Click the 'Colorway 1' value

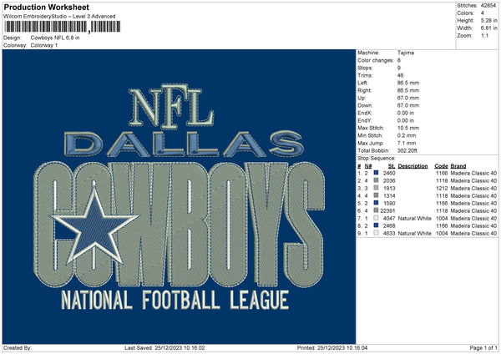pyautogui.click(x=44, y=45)
